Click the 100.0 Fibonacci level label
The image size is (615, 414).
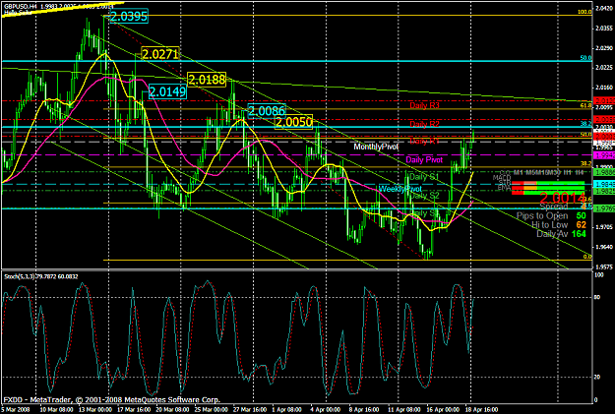point(584,12)
